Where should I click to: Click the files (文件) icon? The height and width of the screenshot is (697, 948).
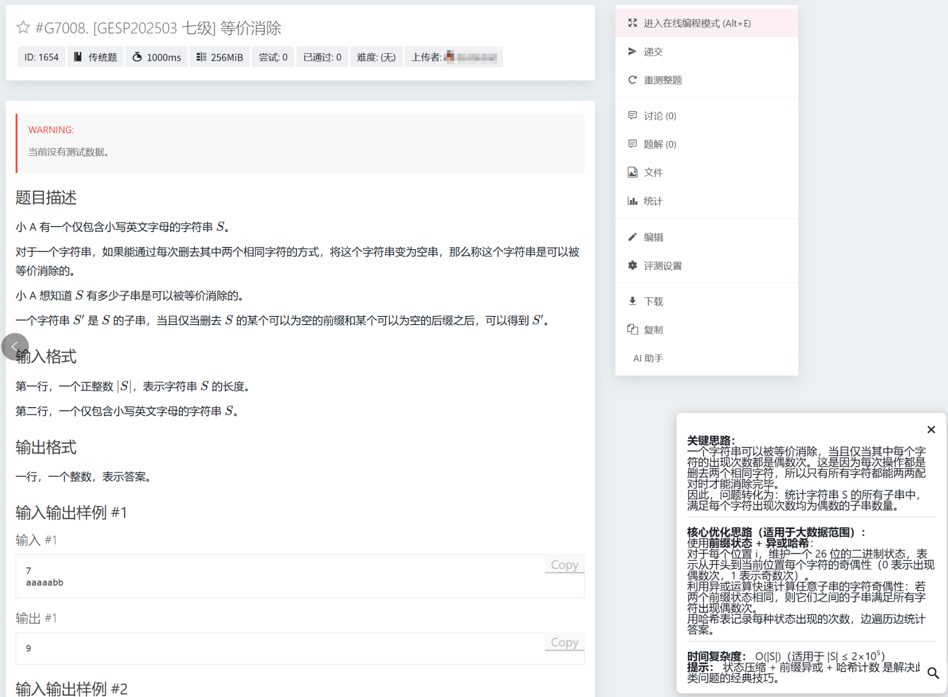tap(633, 172)
